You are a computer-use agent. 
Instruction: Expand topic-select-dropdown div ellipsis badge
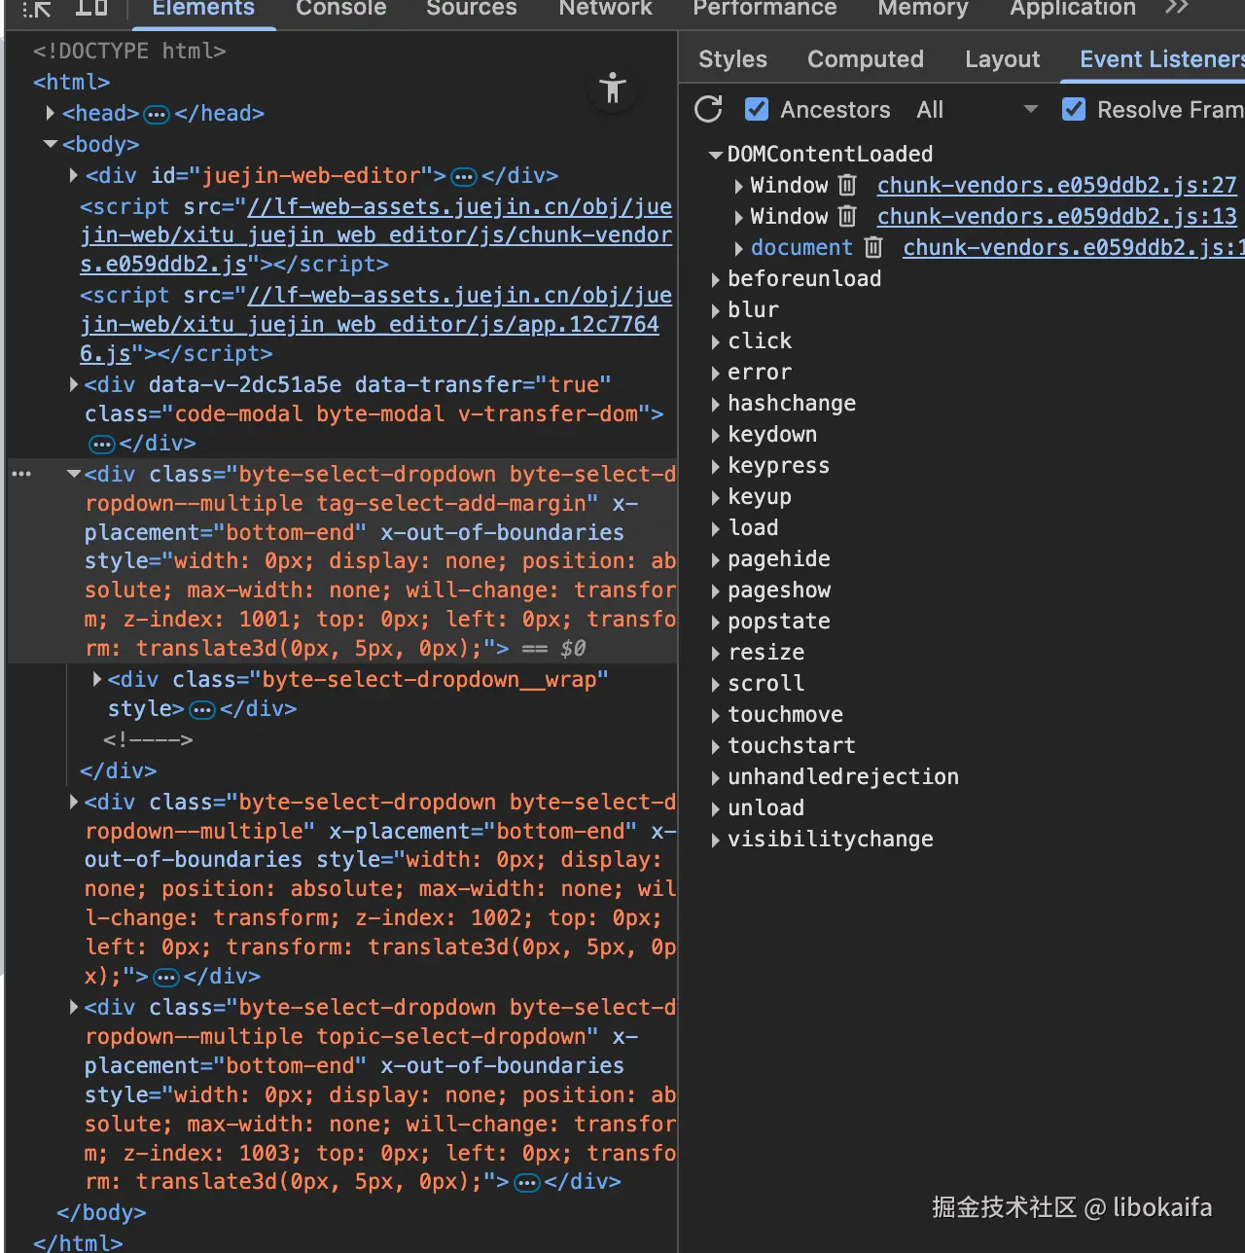point(527,1183)
